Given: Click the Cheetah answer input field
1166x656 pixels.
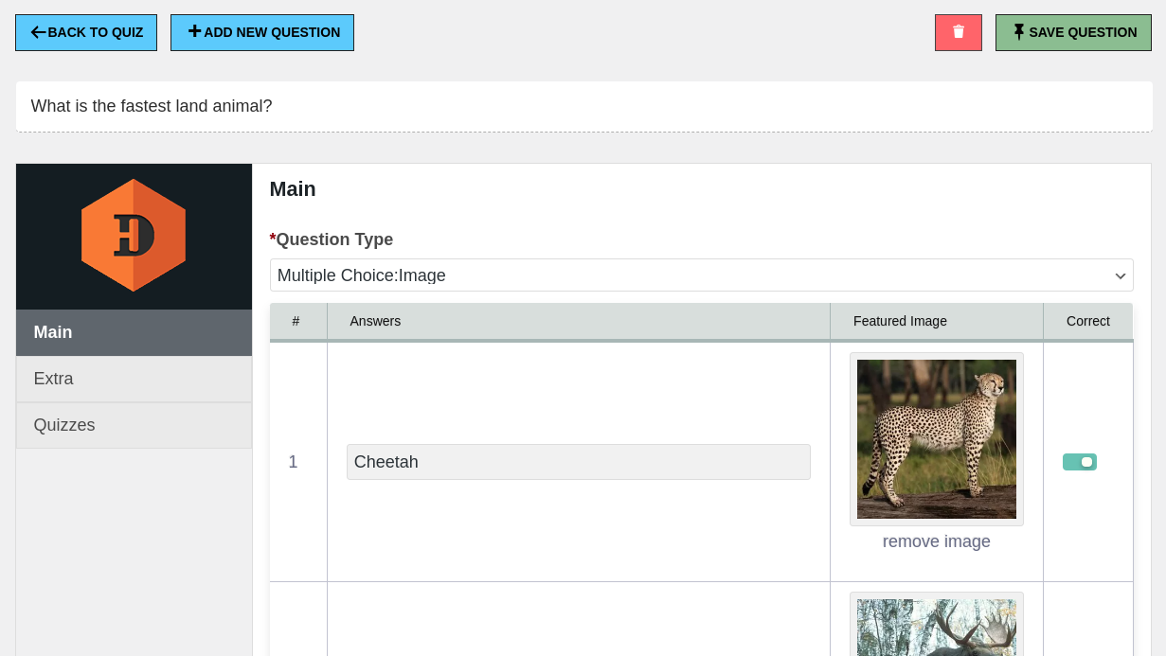Looking at the screenshot, I should coord(578,462).
